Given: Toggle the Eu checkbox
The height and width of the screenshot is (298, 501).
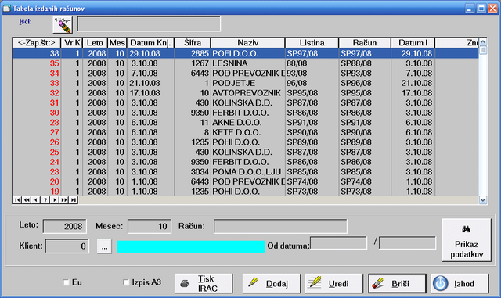Looking at the screenshot, I should pyautogui.click(x=66, y=282).
